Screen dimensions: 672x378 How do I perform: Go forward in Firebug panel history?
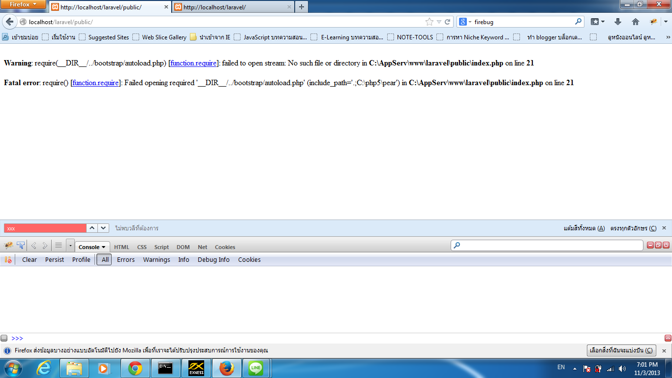(x=45, y=245)
